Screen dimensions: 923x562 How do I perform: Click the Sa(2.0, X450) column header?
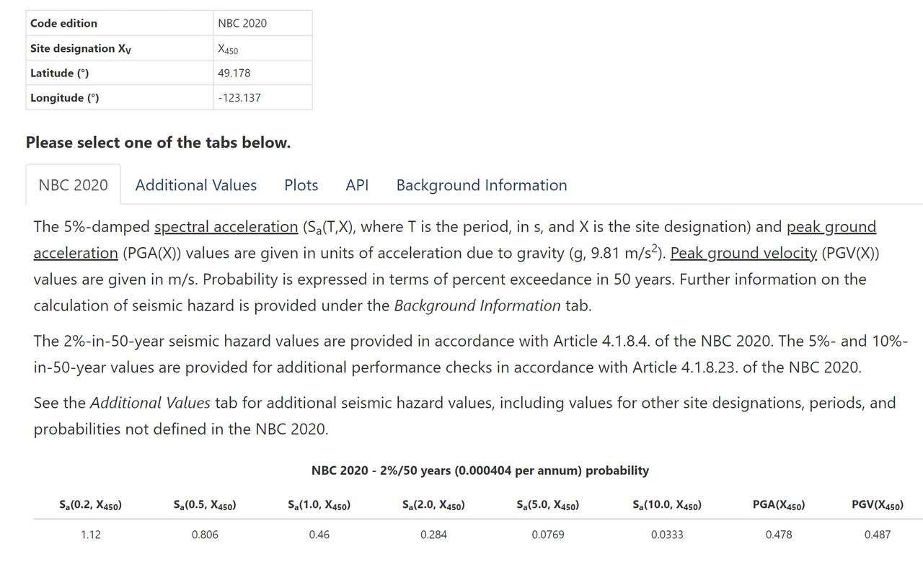(433, 506)
